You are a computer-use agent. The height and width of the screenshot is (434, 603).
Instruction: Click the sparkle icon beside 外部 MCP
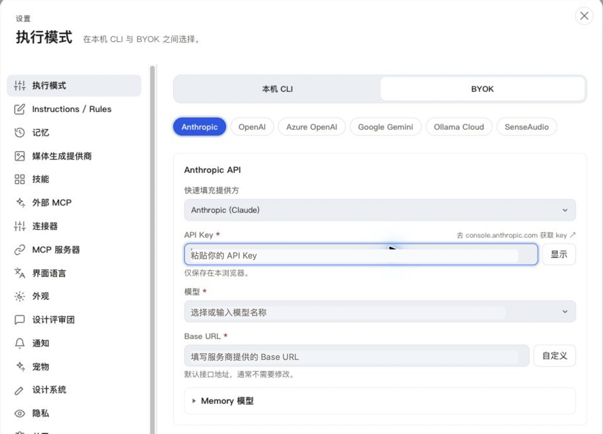(x=20, y=202)
